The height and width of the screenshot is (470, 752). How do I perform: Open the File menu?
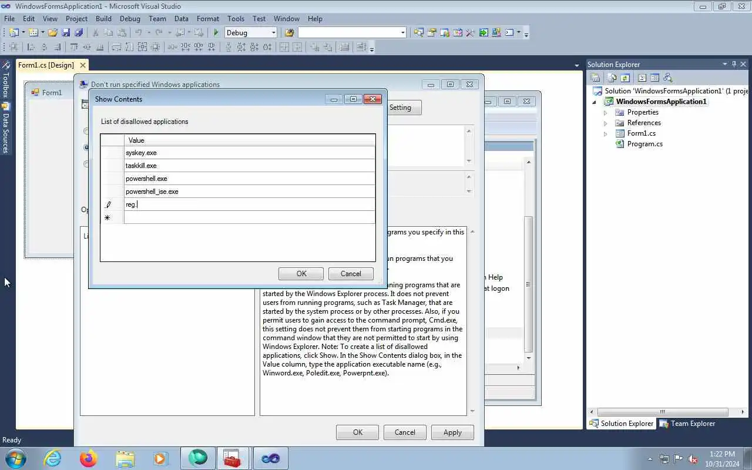pos(9,18)
